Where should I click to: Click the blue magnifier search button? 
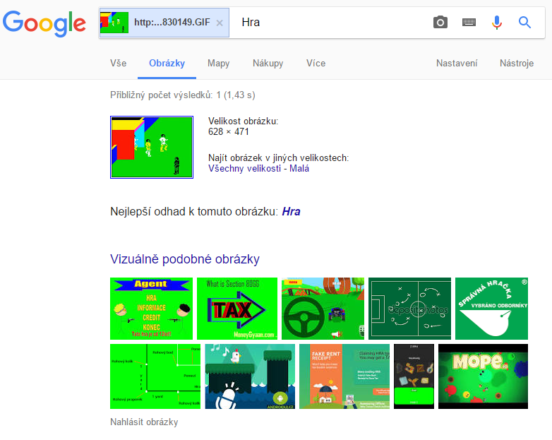[x=524, y=22]
